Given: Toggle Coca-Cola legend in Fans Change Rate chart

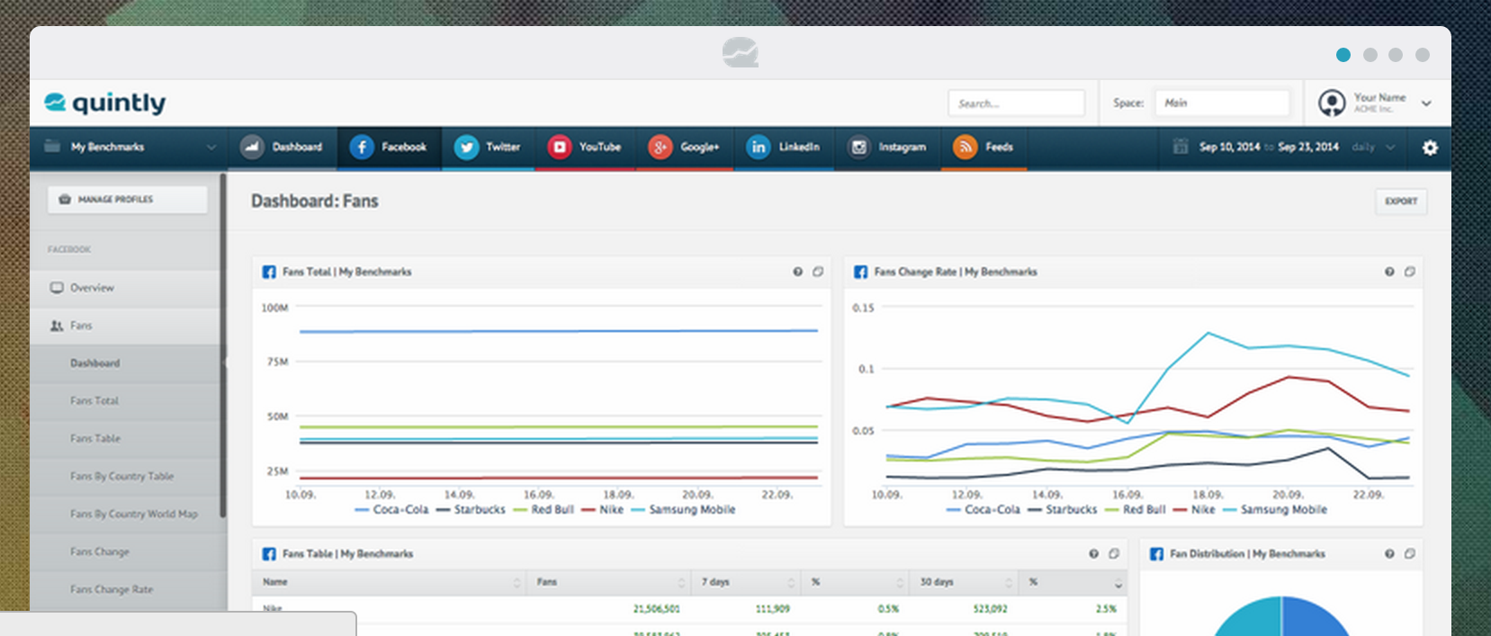Looking at the screenshot, I should tap(984, 510).
